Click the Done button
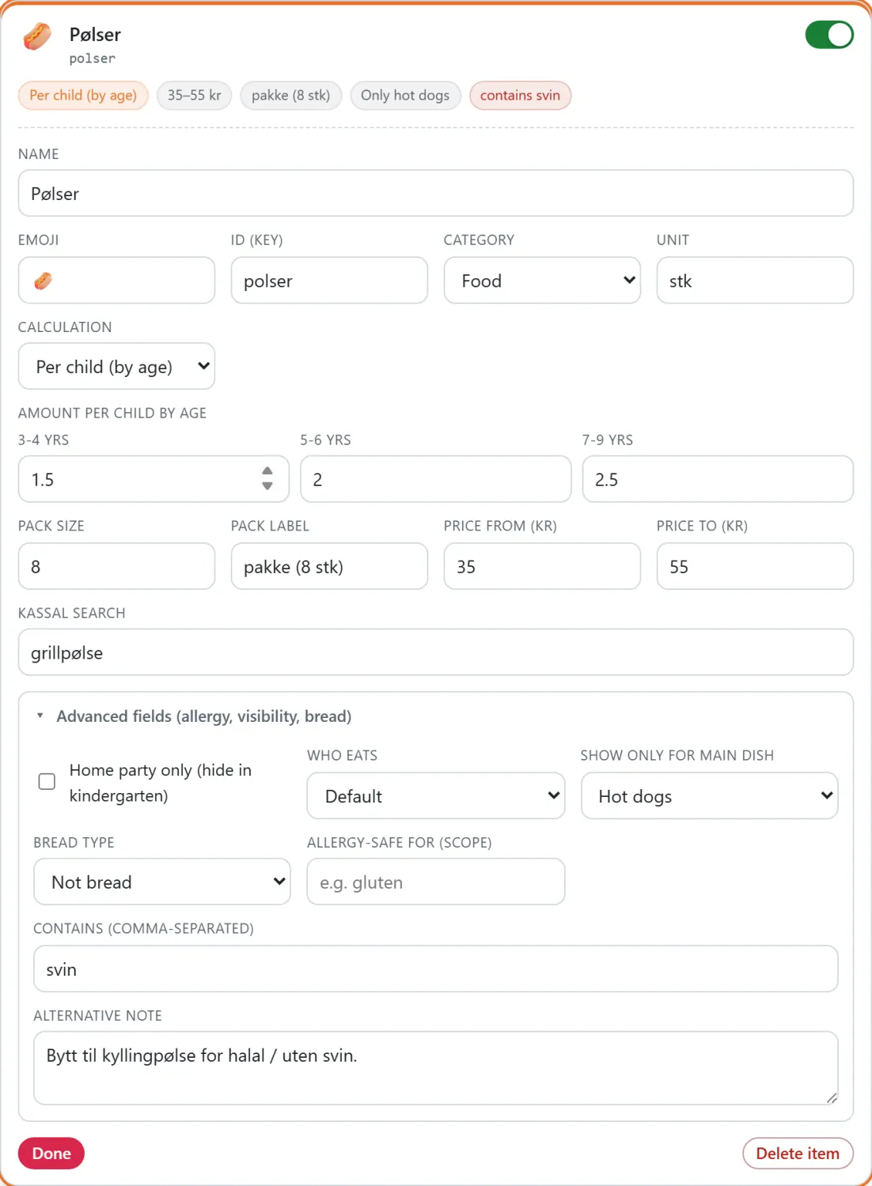 [x=51, y=1154]
